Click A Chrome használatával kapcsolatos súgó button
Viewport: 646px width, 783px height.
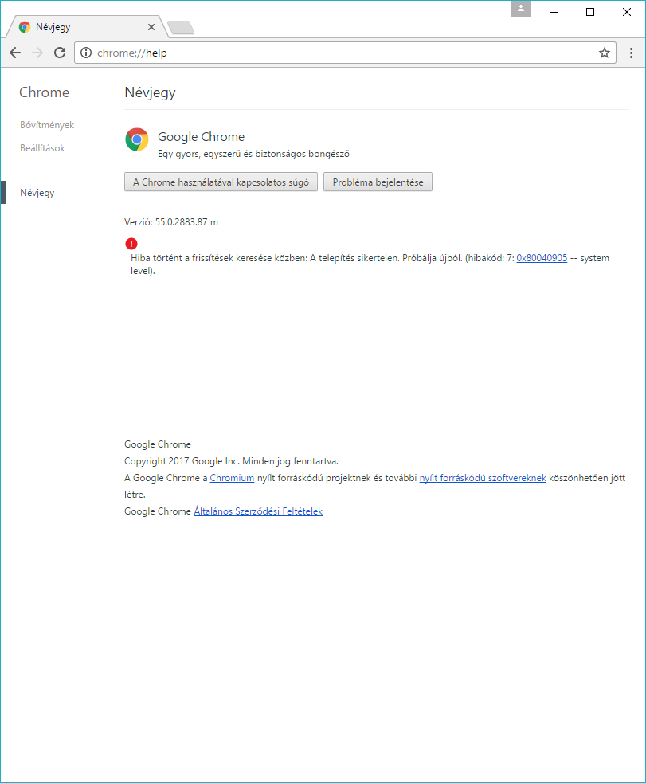(221, 182)
